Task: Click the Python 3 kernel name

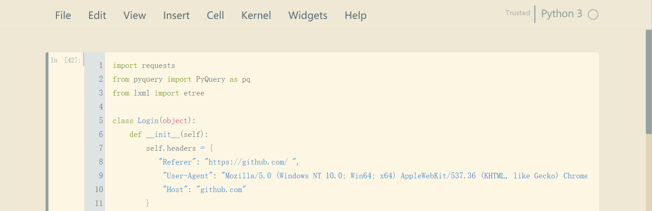Action: click(562, 13)
